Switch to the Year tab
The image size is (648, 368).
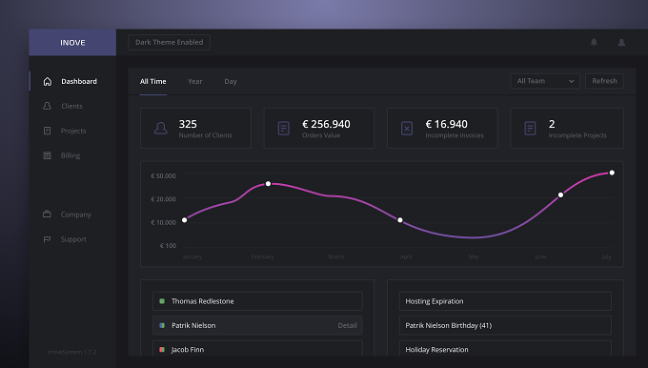coord(195,81)
